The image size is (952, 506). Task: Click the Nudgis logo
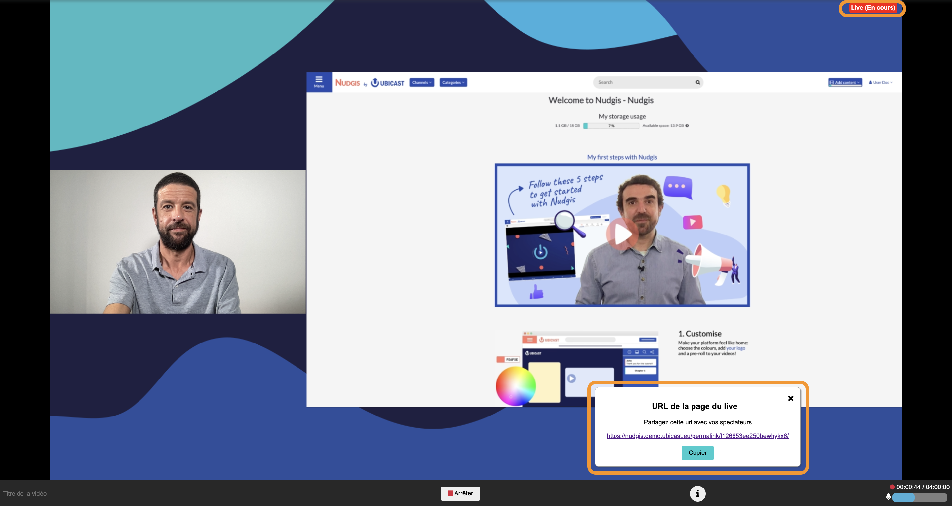click(x=347, y=82)
